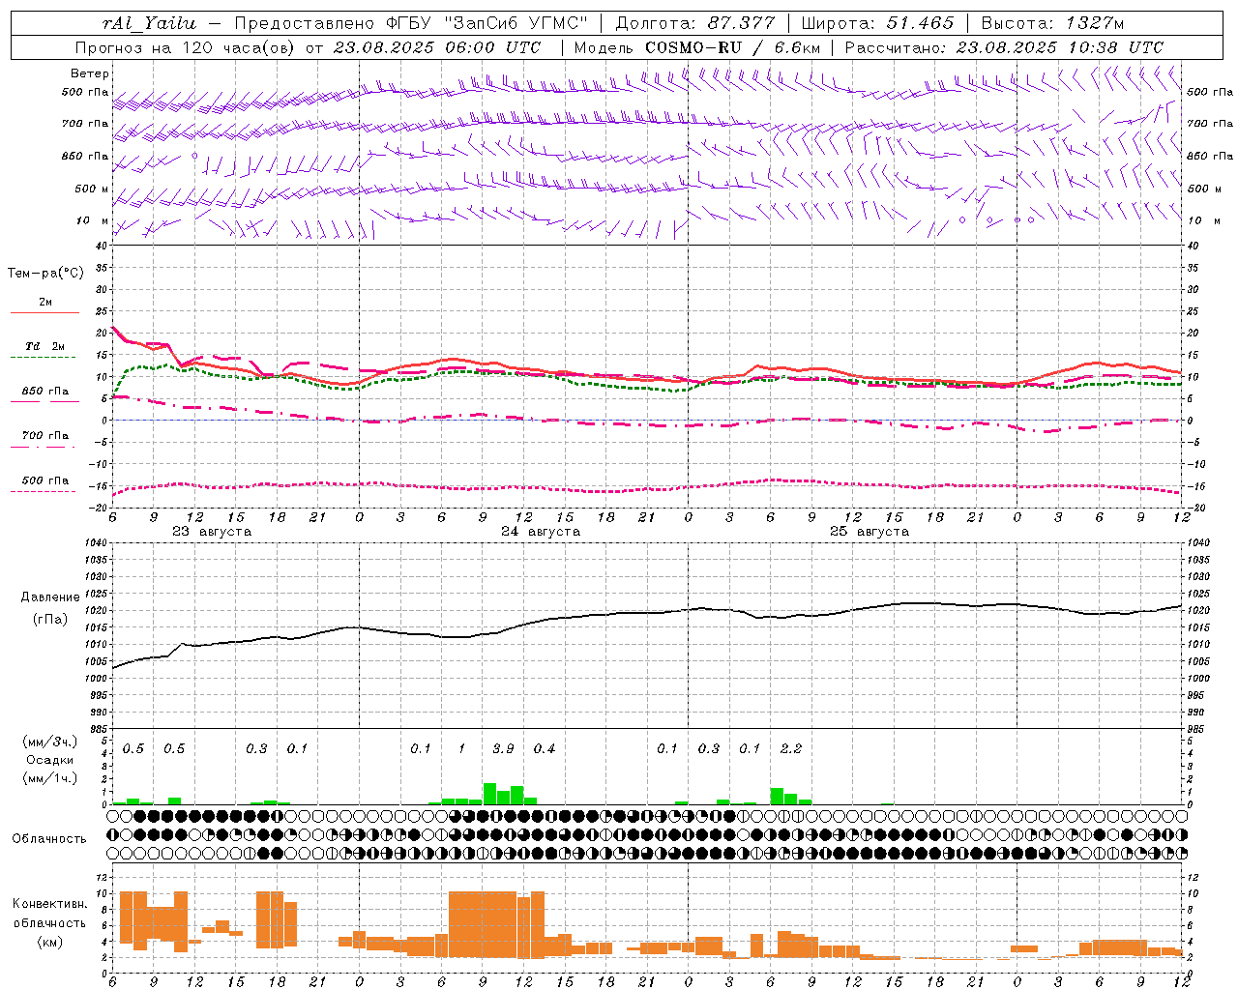Click the model label "COSMO-RU / 6.6км"
1238x990 pixels.
pyautogui.click(x=732, y=47)
